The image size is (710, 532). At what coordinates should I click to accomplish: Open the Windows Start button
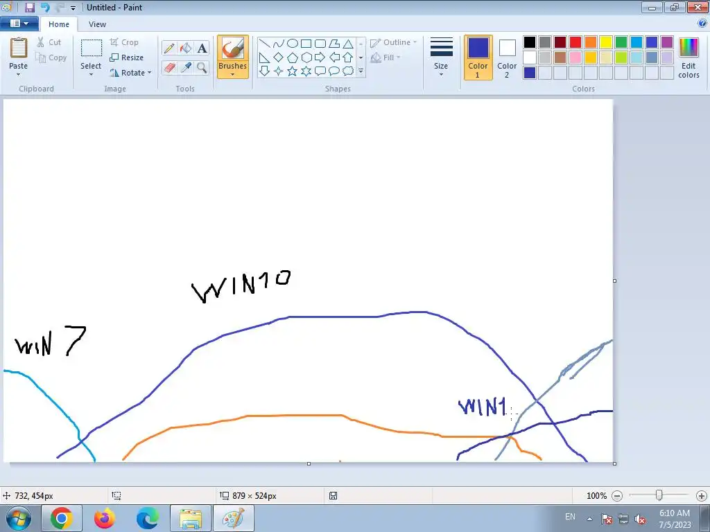(18, 518)
